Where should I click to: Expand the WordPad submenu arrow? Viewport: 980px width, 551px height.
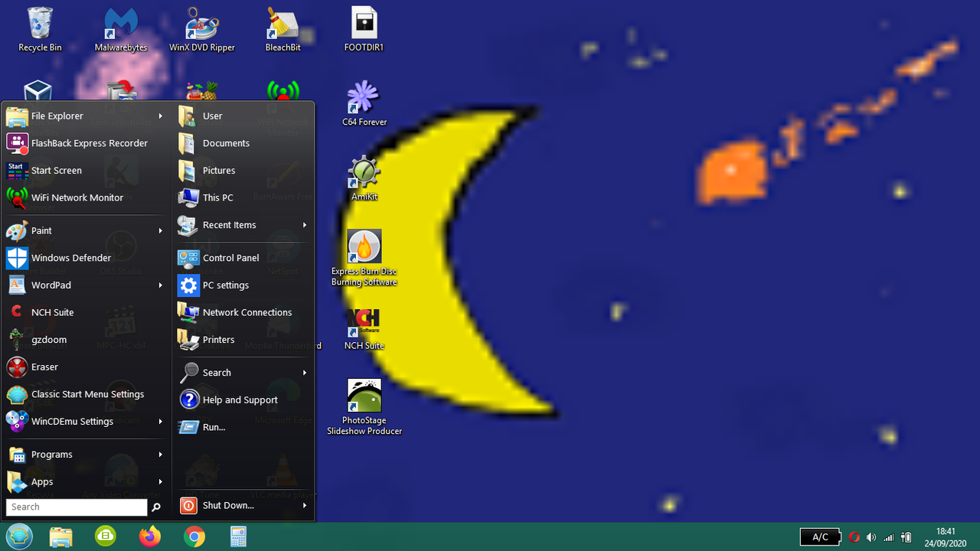161,285
